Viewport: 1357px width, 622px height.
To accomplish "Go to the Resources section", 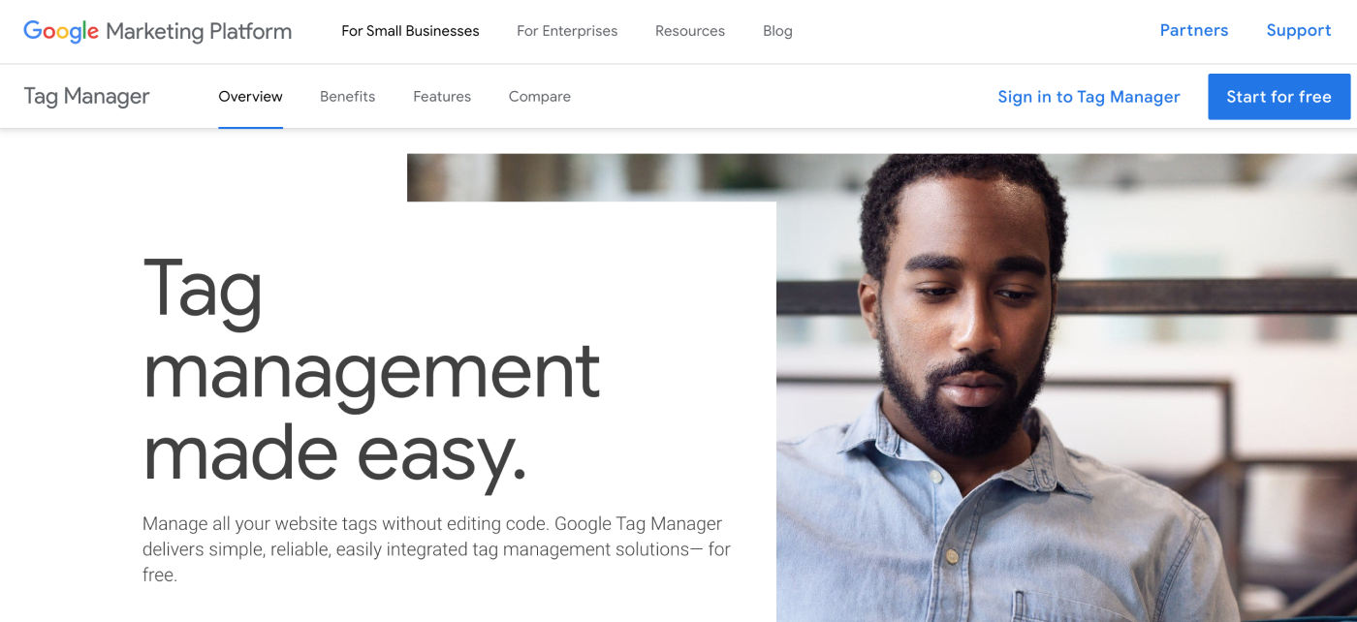I will 690,31.
